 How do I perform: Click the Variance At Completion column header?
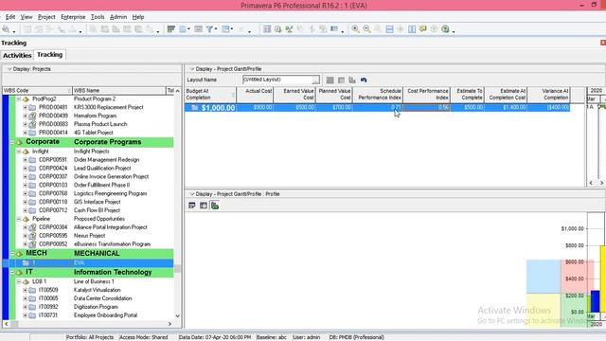[549, 95]
